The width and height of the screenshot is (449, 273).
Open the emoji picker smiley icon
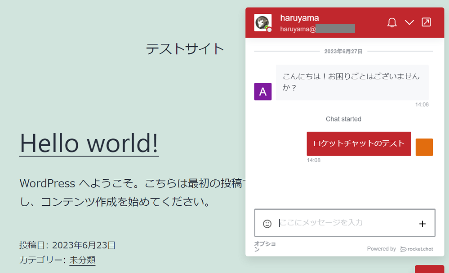pyautogui.click(x=267, y=223)
